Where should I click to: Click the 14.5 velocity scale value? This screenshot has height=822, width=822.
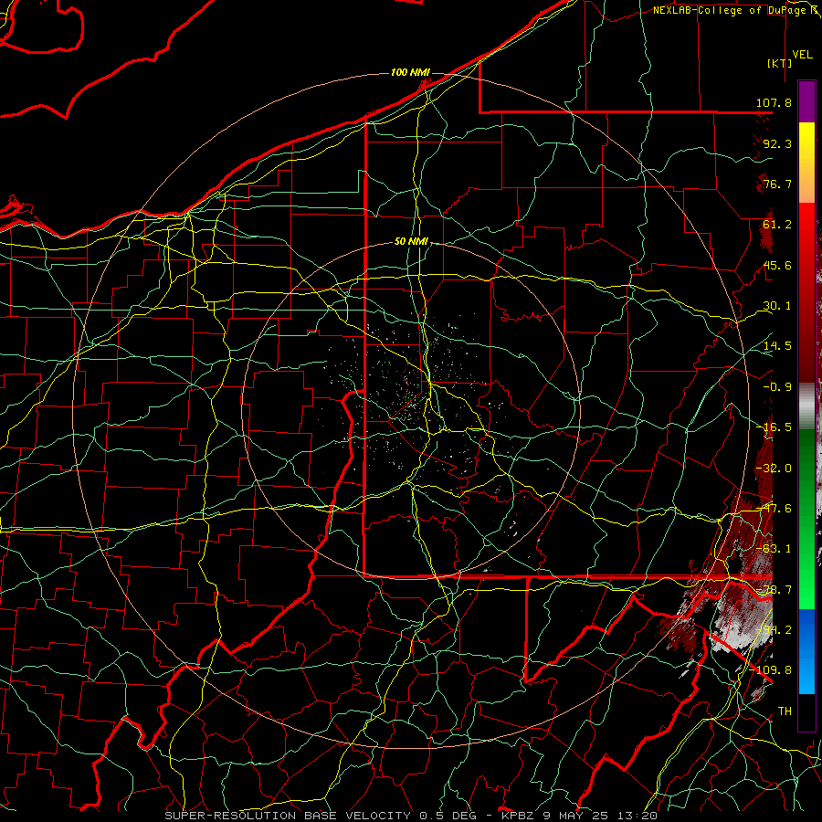(x=777, y=346)
